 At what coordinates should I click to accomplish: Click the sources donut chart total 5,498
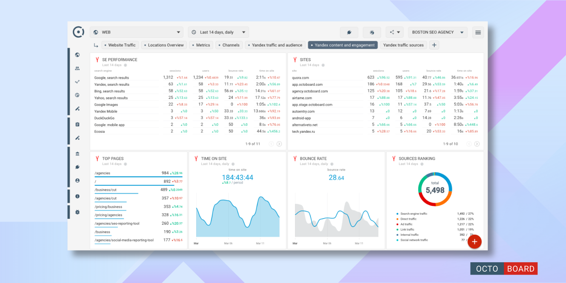435,189
